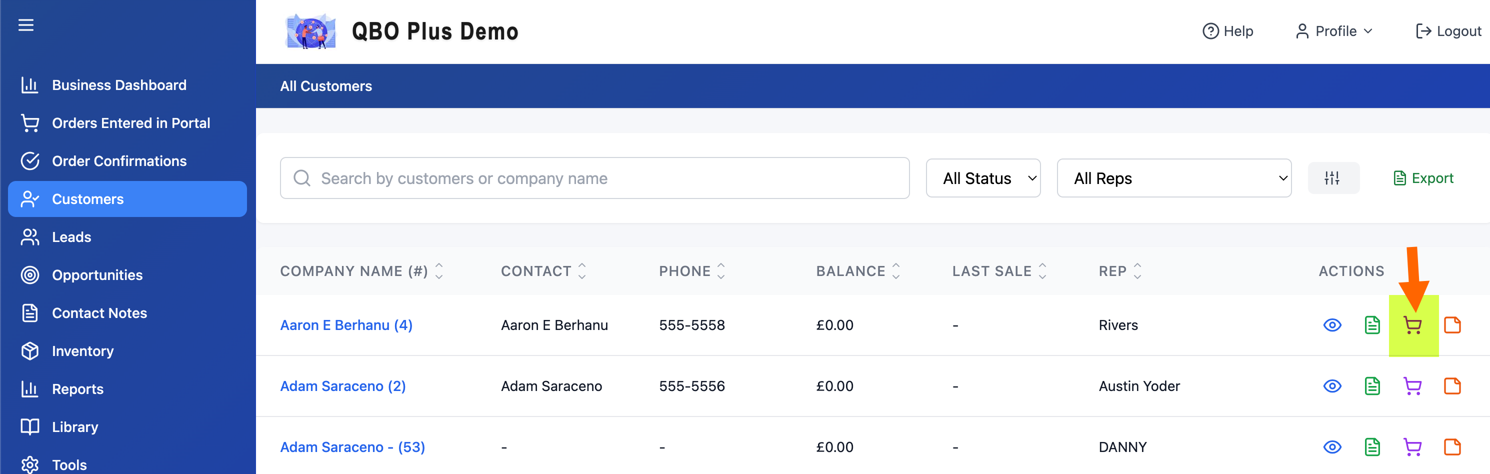View Aaron E Berhanu via eye icon
This screenshot has width=1490, height=474.
[1332, 325]
